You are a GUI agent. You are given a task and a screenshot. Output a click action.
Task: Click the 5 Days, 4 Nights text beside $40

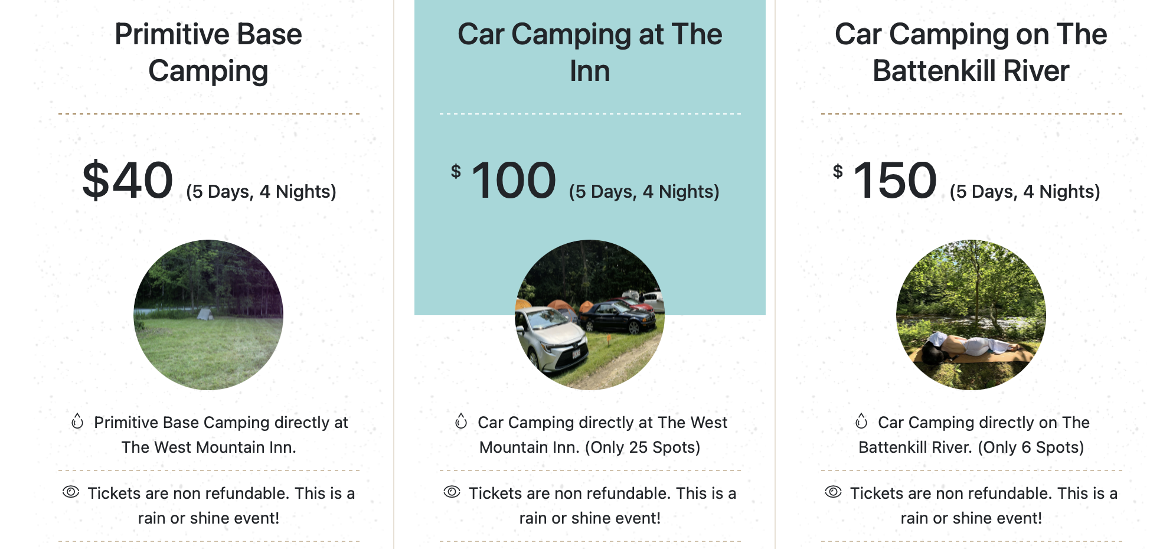click(x=261, y=192)
